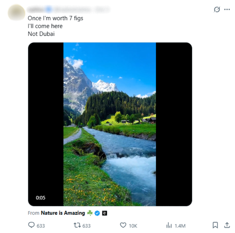Repost this post using the retweet icon
The height and width of the screenshot is (233, 235).
click(77, 225)
